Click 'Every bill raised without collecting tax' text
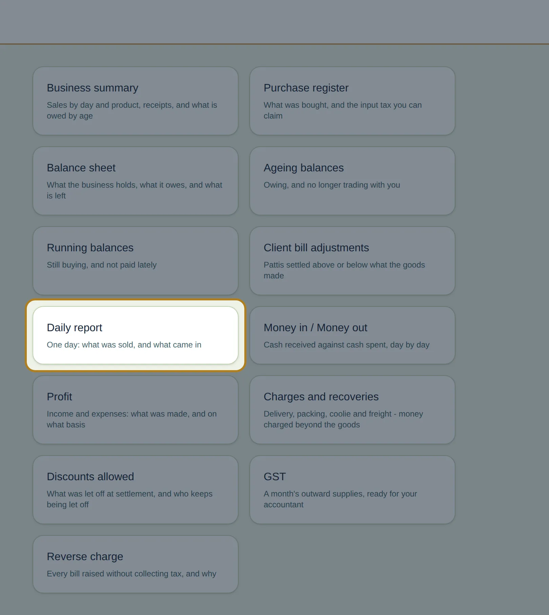This screenshot has width=549, height=615. click(x=131, y=574)
